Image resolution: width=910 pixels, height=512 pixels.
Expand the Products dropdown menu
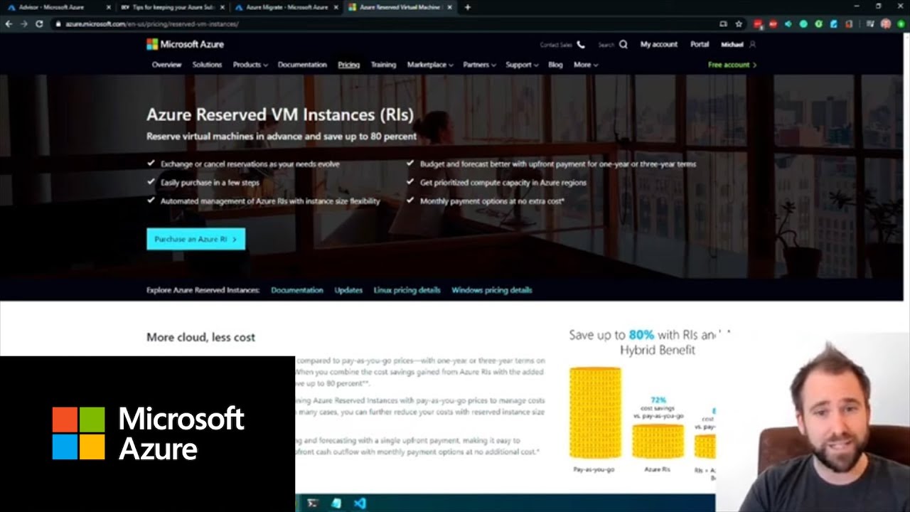(250, 65)
